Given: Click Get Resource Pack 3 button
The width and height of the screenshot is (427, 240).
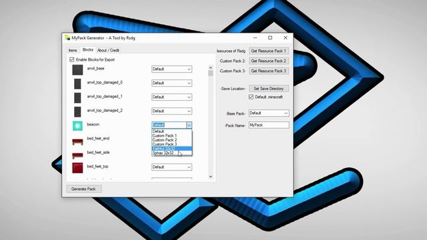Looking at the screenshot, I should tap(268, 71).
